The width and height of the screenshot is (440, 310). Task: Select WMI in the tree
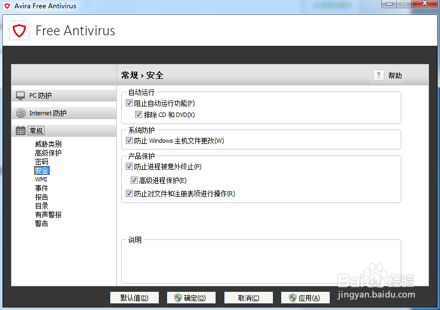click(x=41, y=179)
